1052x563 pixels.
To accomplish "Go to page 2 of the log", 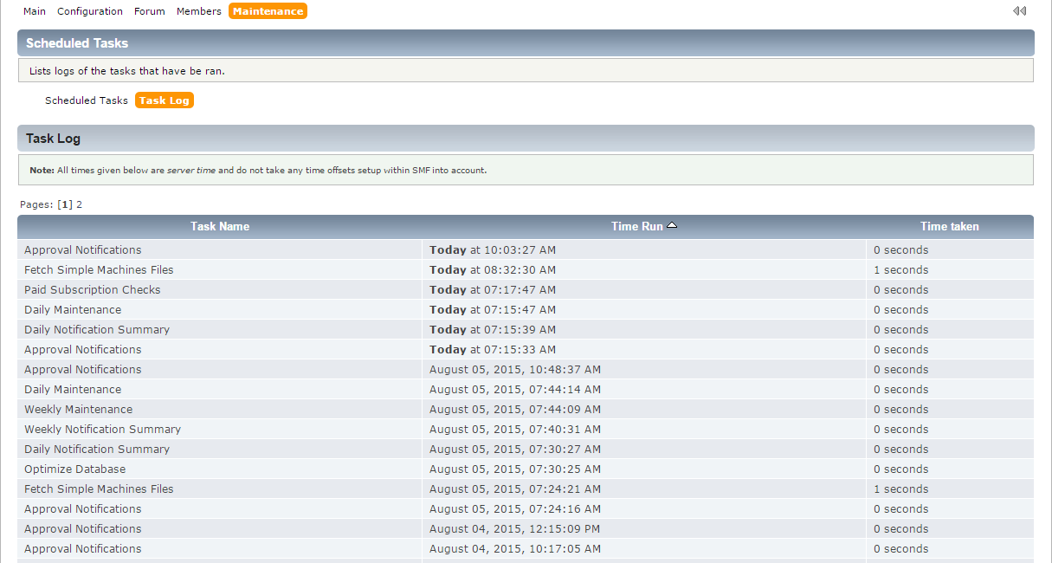I will pos(80,204).
